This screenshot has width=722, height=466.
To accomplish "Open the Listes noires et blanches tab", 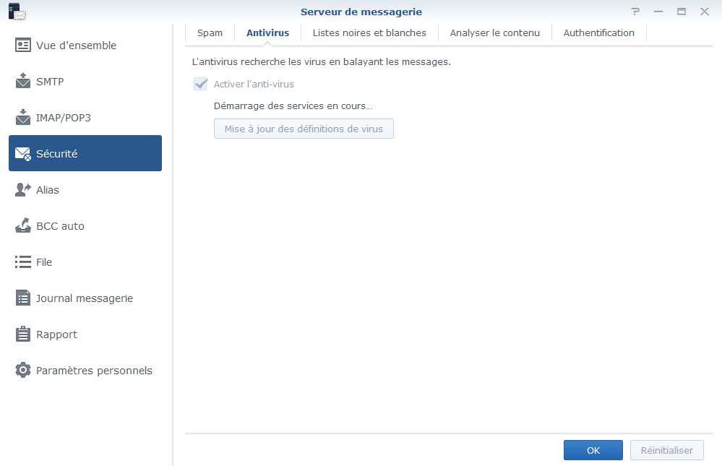I will pyautogui.click(x=369, y=33).
